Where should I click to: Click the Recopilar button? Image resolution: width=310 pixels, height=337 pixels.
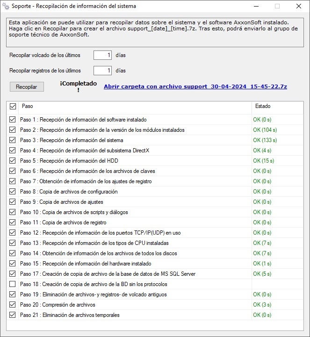(27, 87)
